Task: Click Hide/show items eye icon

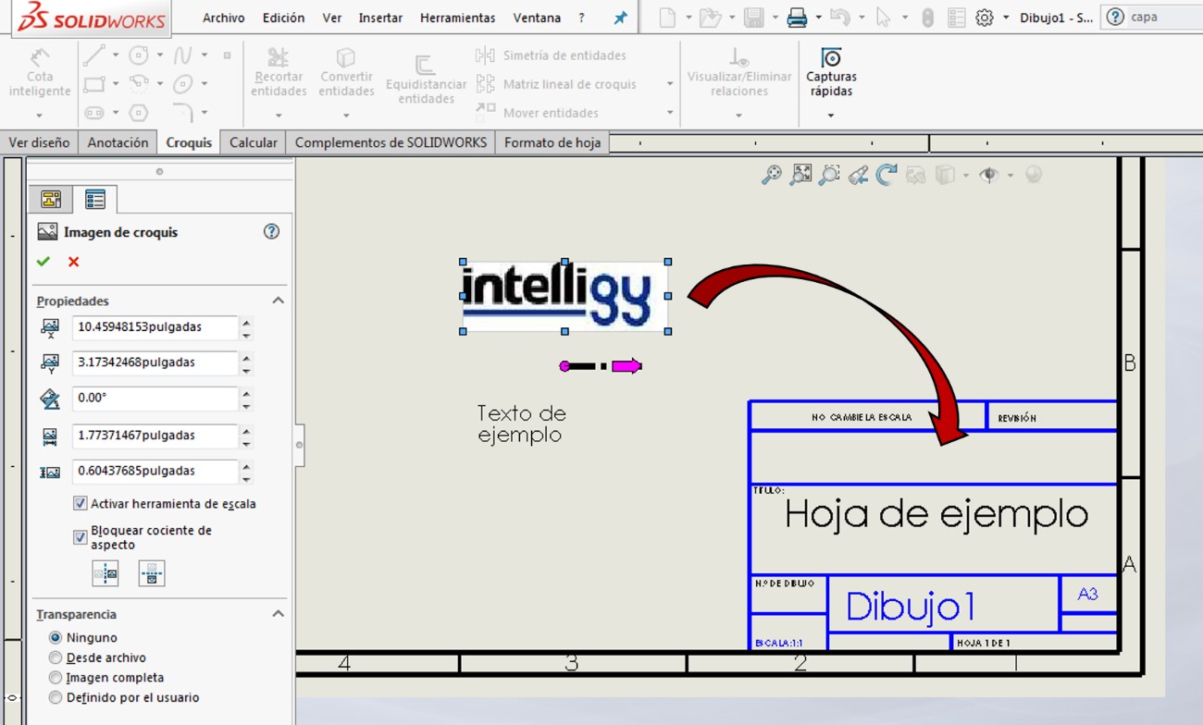Action: [x=989, y=175]
